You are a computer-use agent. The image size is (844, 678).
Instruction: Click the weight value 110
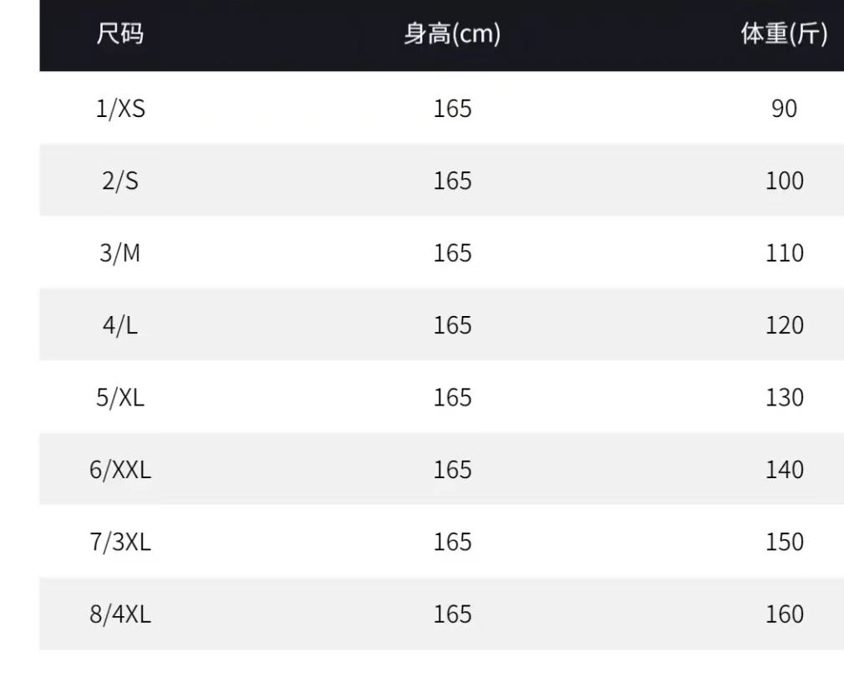[784, 252]
